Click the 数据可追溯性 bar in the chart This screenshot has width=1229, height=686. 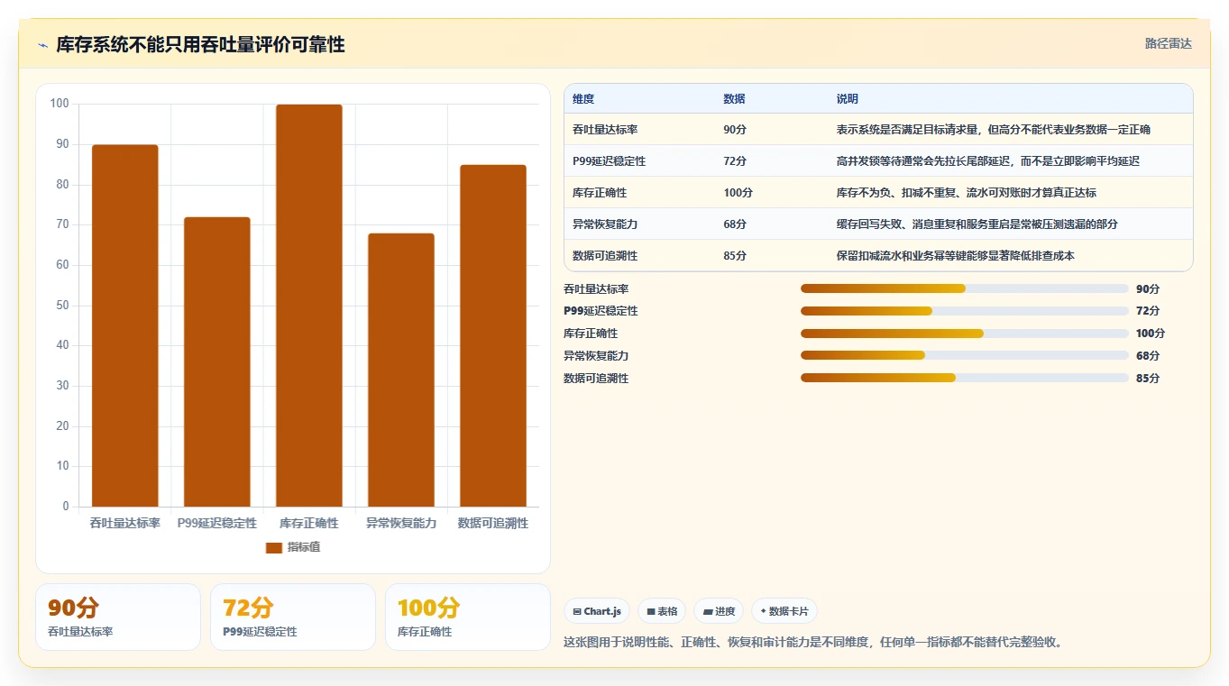pyautogui.click(x=493, y=335)
